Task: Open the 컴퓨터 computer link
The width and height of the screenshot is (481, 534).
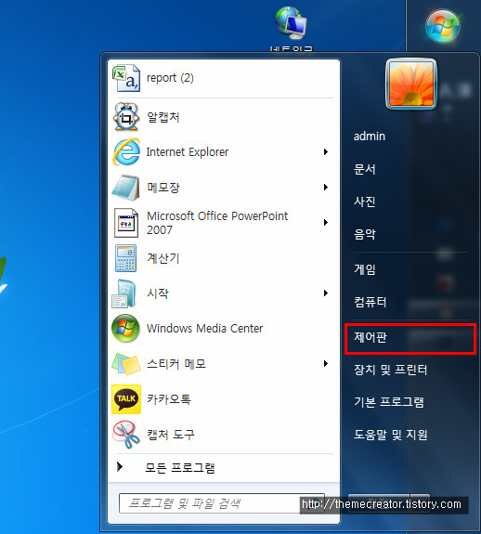Action: 370,302
